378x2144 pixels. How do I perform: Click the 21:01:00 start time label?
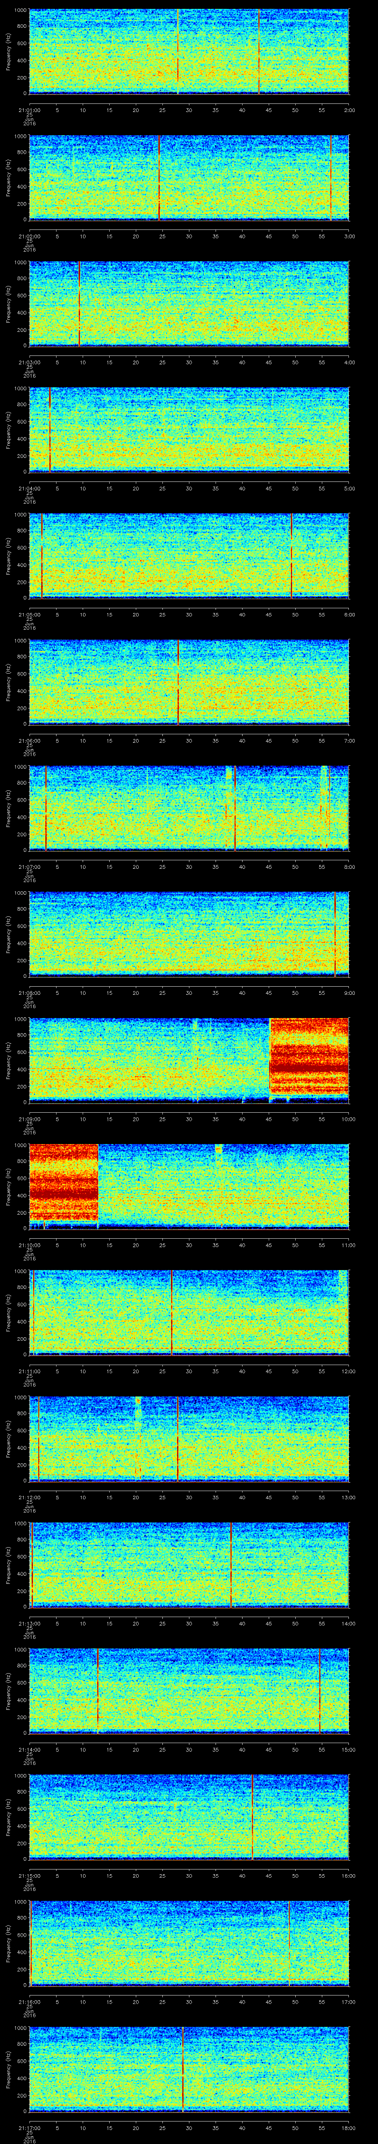coord(29,110)
